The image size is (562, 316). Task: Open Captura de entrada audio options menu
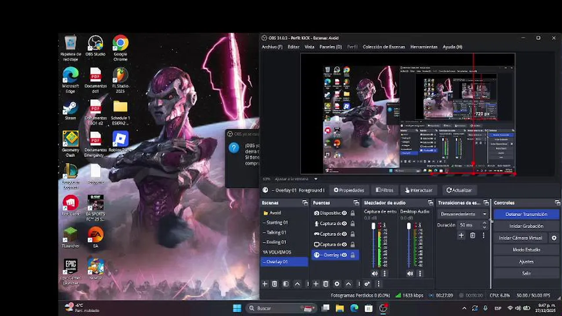pyautogui.click(x=384, y=273)
